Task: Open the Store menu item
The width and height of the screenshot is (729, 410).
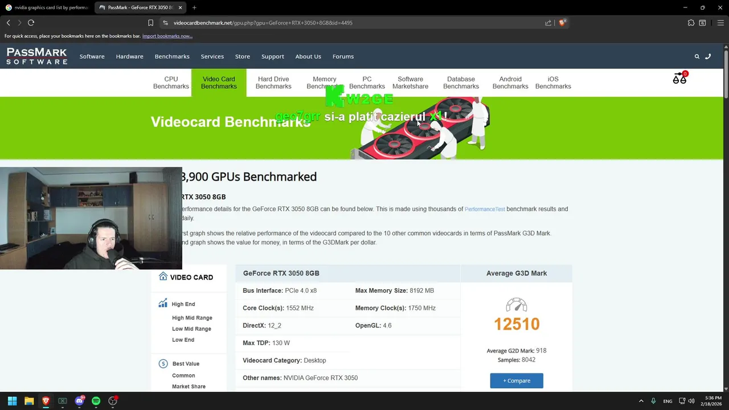Action: tap(243, 56)
